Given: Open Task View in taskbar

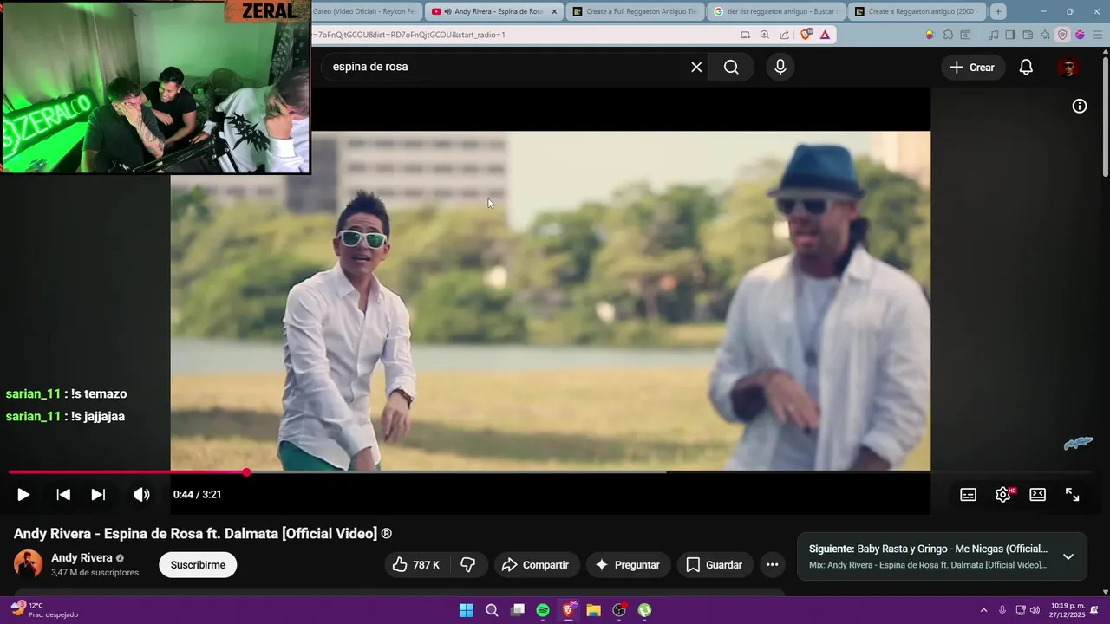Looking at the screenshot, I should coord(518,610).
